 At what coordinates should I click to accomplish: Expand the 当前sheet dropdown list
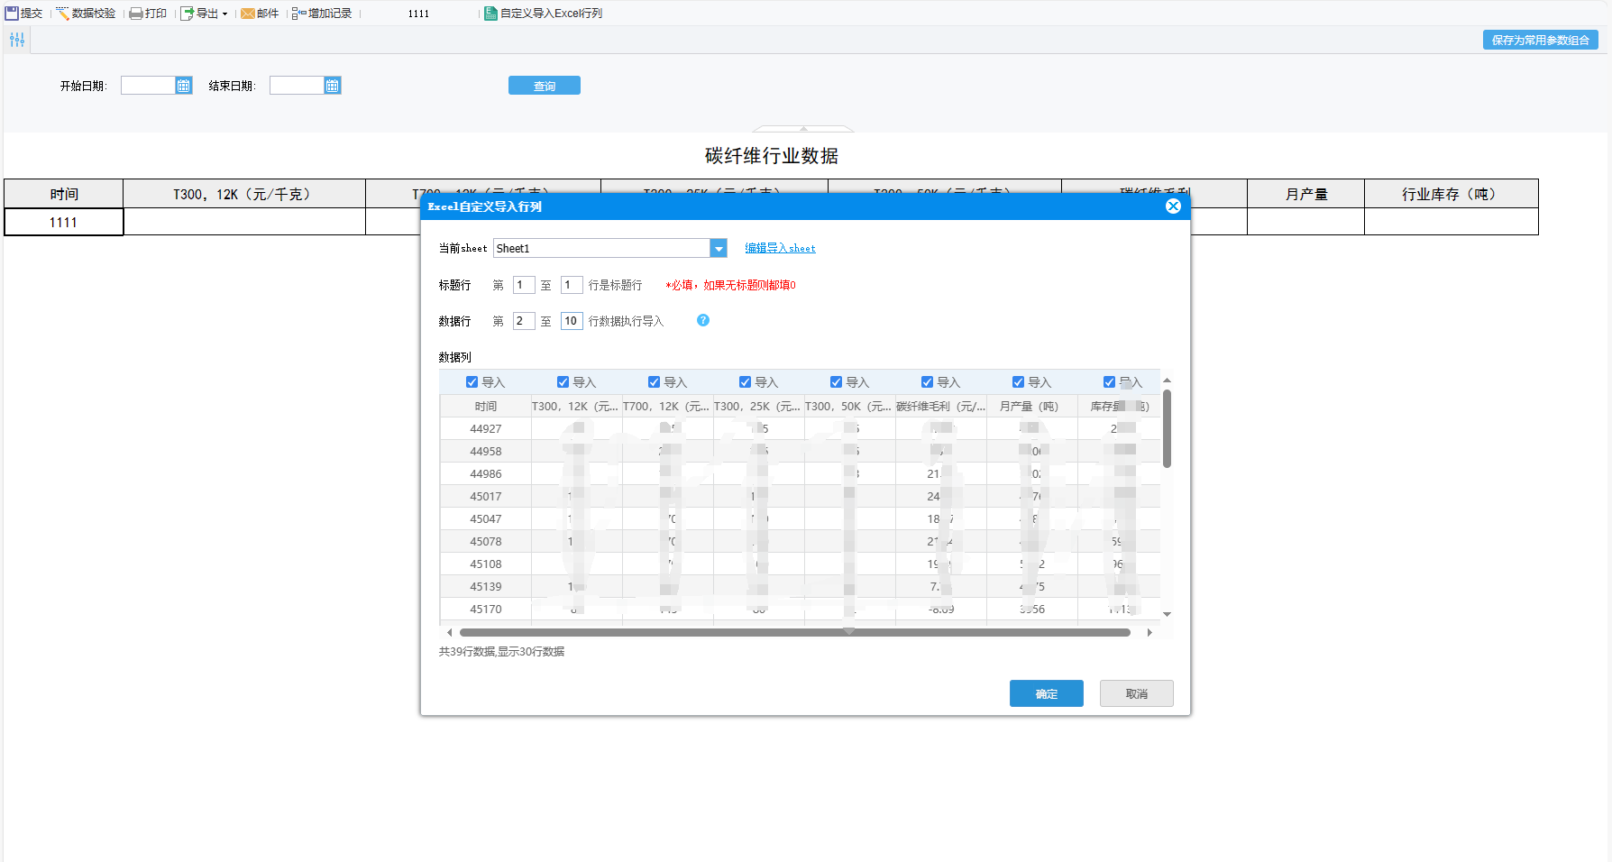pyautogui.click(x=719, y=249)
